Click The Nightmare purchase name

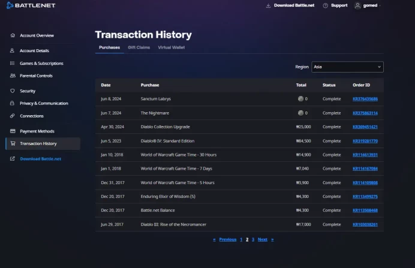pos(155,113)
